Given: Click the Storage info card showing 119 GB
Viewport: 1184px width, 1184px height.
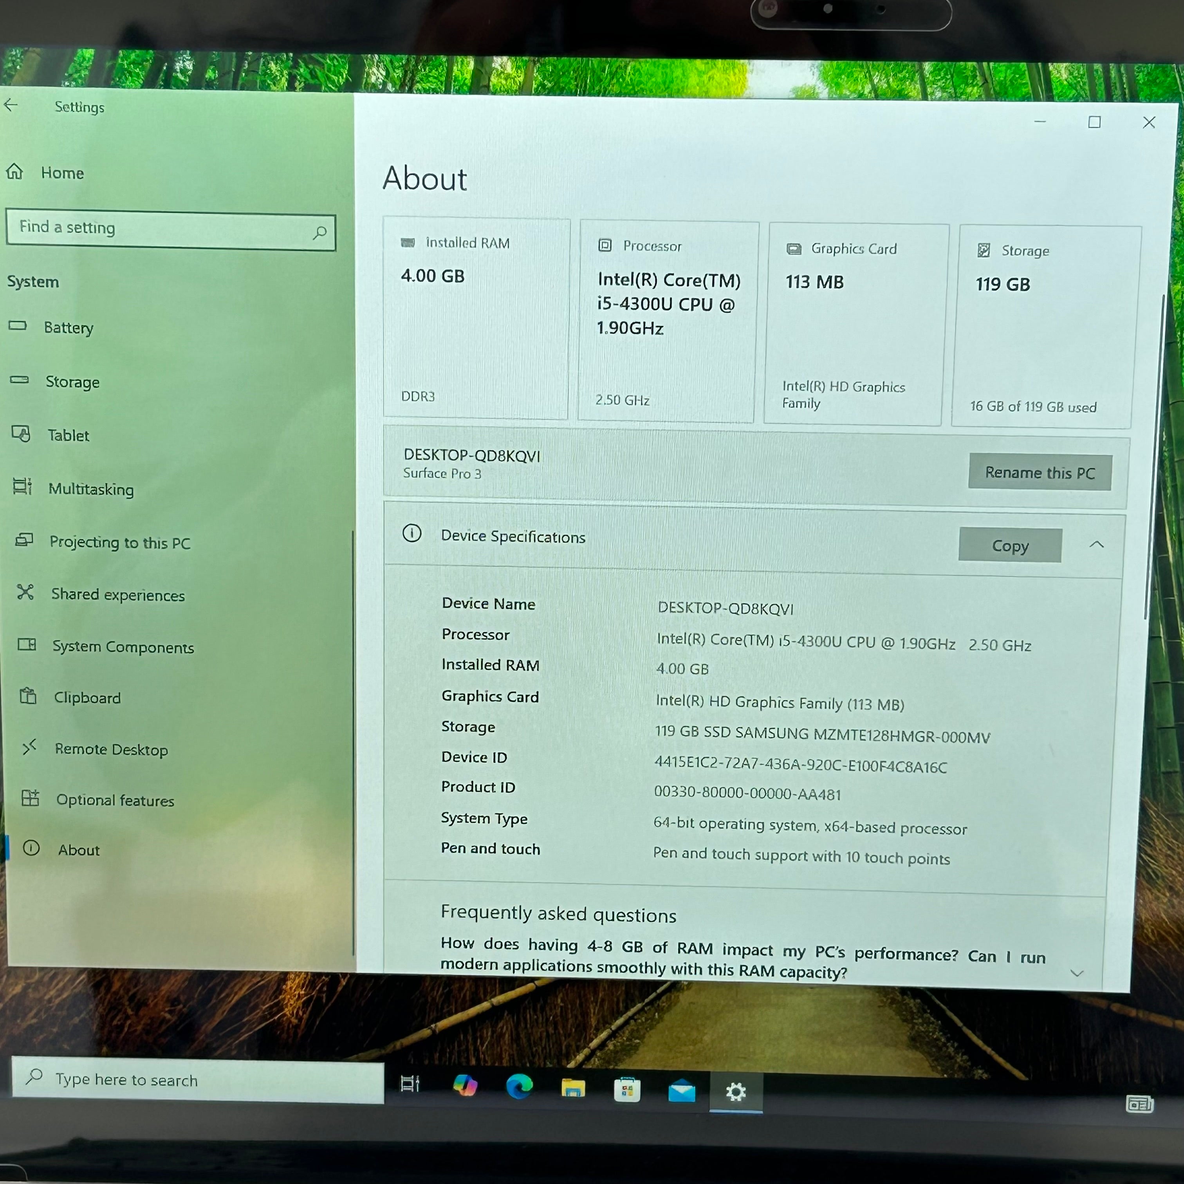Looking at the screenshot, I should click(1045, 327).
